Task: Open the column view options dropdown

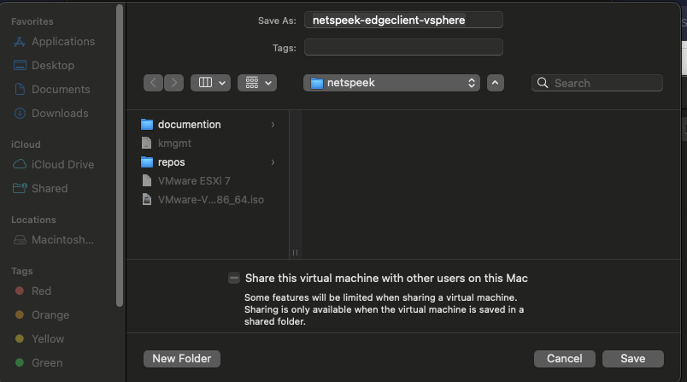Action: tap(210, 83)
